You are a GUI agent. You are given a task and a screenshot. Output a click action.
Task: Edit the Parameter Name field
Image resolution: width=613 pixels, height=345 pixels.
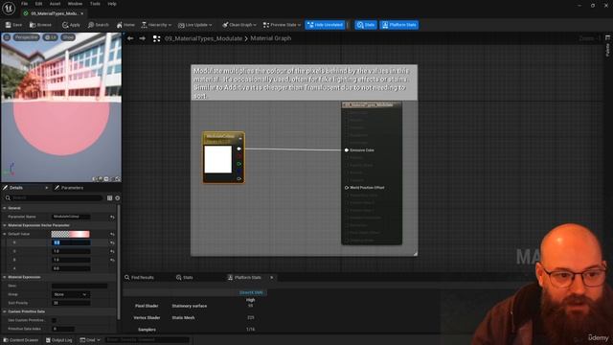coord(71,217)
